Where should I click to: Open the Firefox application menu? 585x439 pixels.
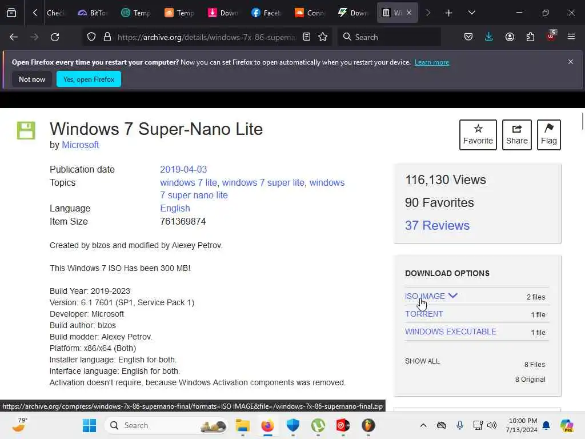[571, 37]
